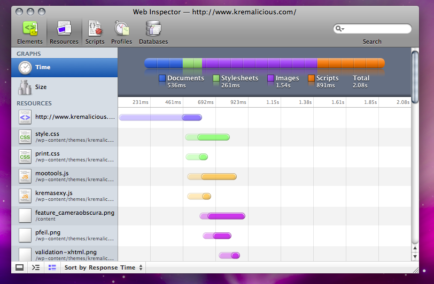Select the http://www.kremalicious main document row

tap(65, 117)
